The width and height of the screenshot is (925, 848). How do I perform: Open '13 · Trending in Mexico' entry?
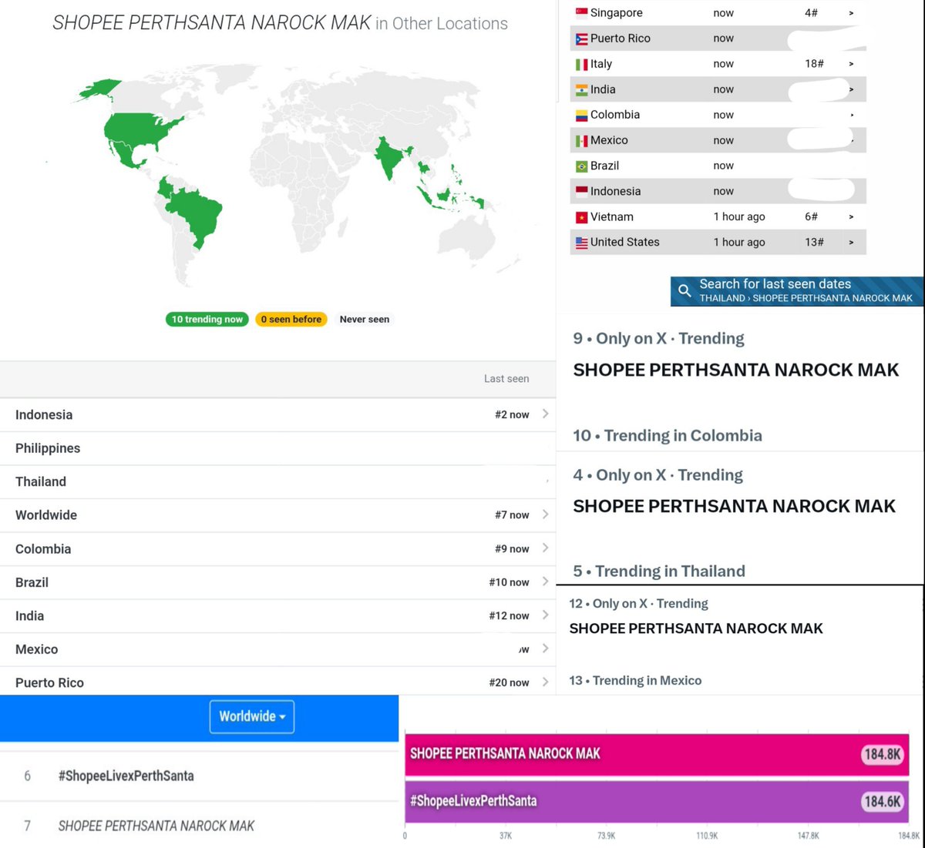(x=635, y=680)
